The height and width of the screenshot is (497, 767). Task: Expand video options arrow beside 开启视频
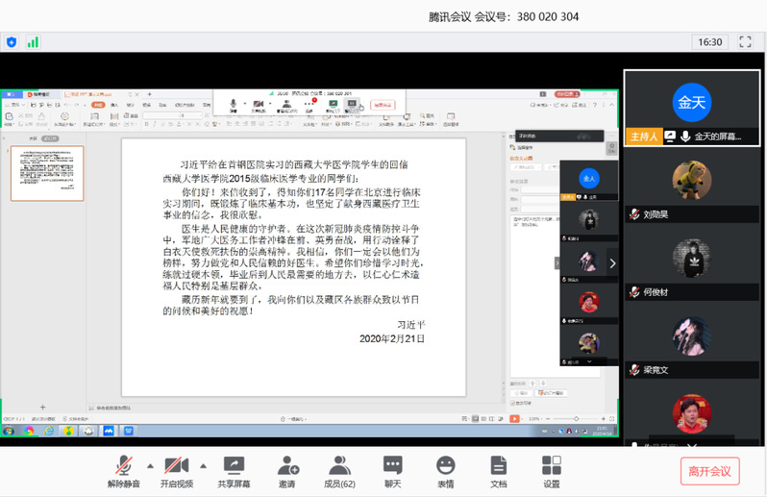point(203,464)
